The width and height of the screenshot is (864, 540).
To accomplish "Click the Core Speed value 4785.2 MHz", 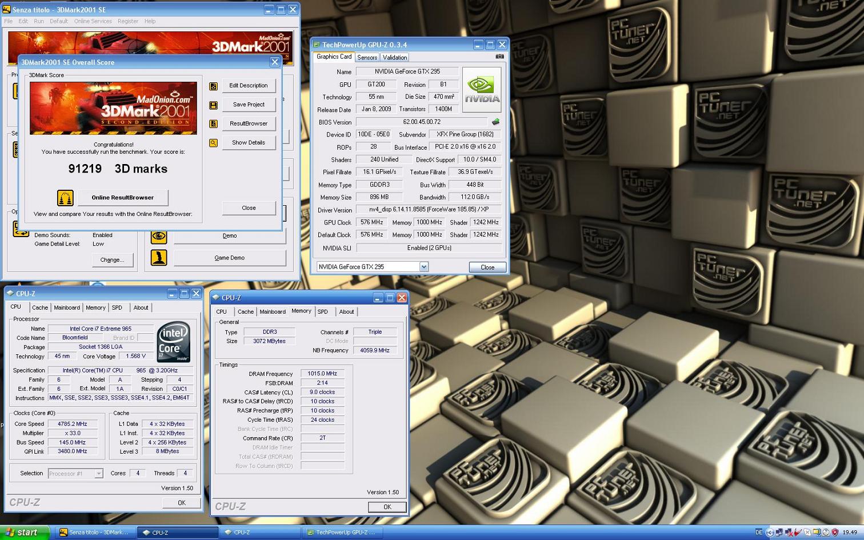I will (73, 424).
